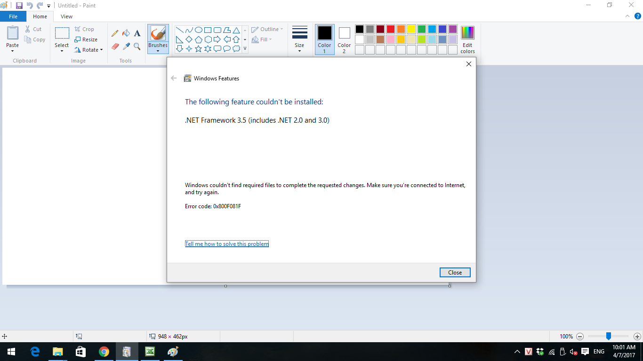The image size is (643, 361).
Task: Open Paint Help question mark icon
Action: point(637,16)
